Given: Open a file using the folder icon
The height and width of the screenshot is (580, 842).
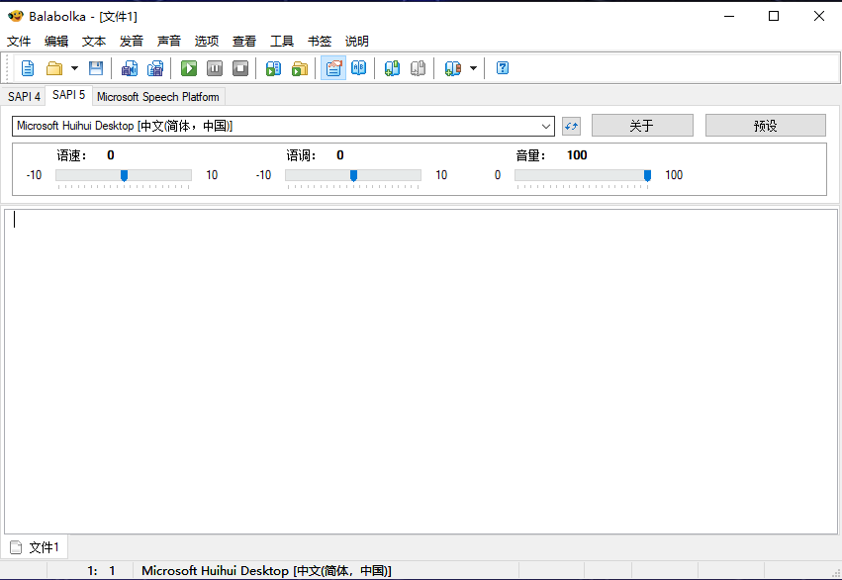Looking at the screenshot, I should point(53,68).
